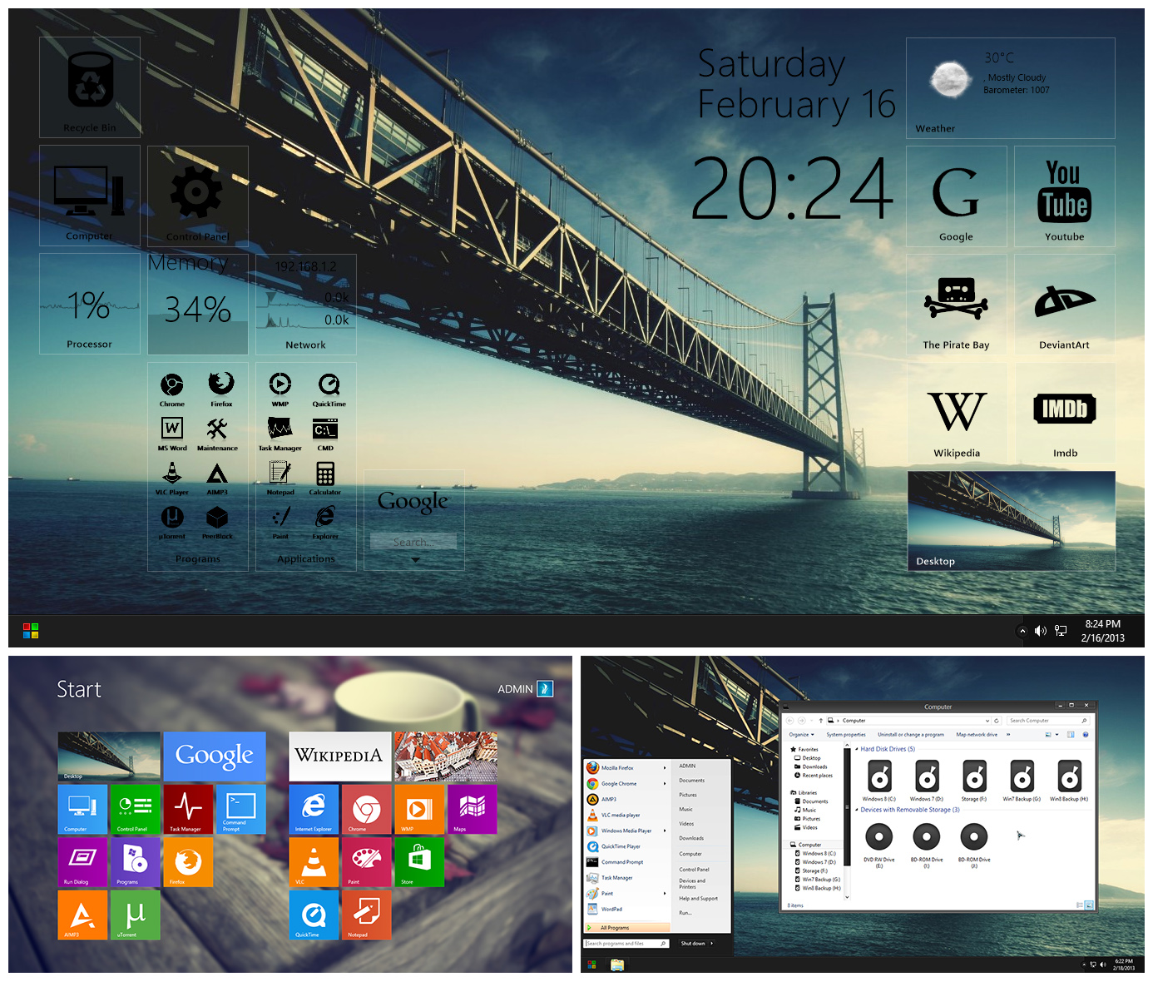This screenshot has height=982, width=1153.
Task: Open the address bar history dropdown in Computer window
Action: [x=987, y=721]
